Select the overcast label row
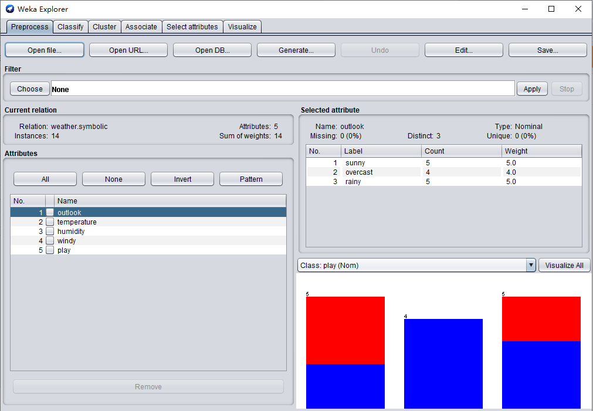This screenshot has width=593, height=411. pos(443,172)
